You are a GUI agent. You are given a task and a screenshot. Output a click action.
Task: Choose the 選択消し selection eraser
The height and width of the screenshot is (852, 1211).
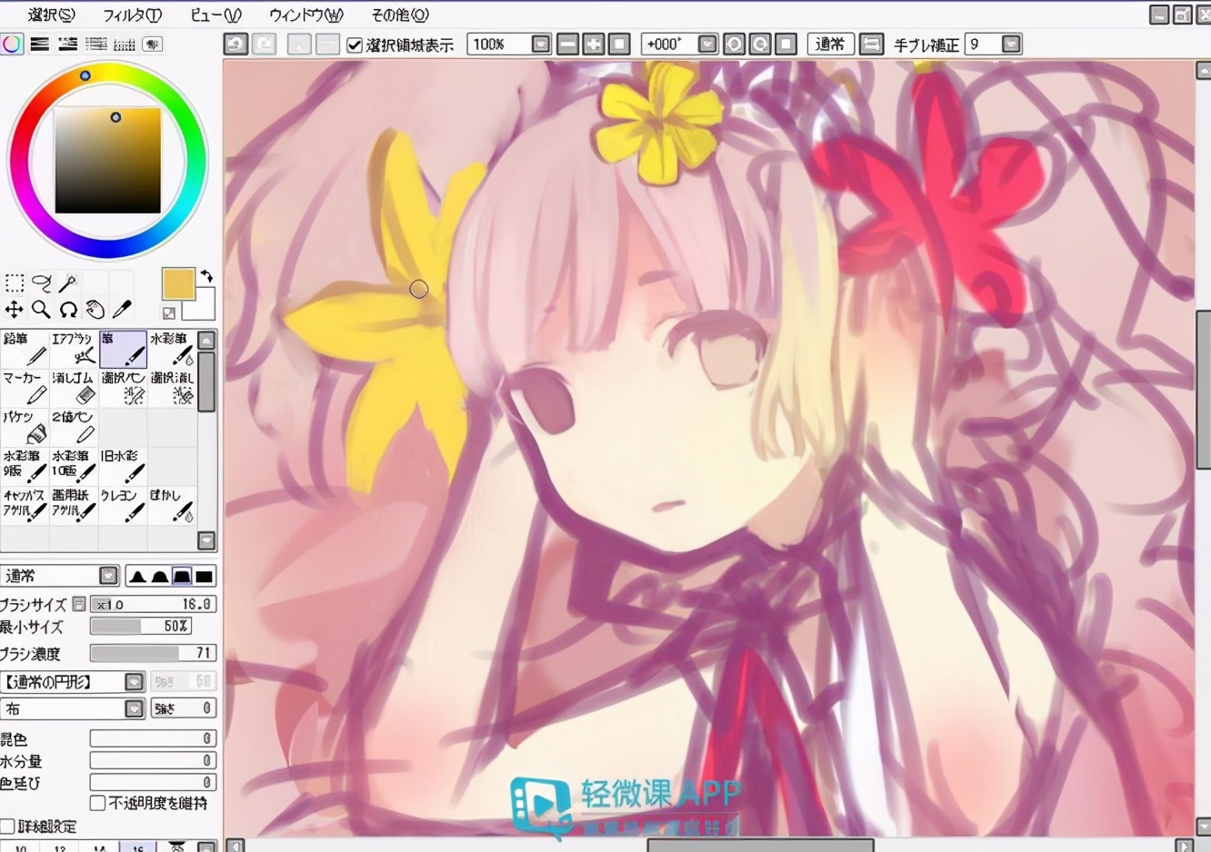[x=172, y=388]
